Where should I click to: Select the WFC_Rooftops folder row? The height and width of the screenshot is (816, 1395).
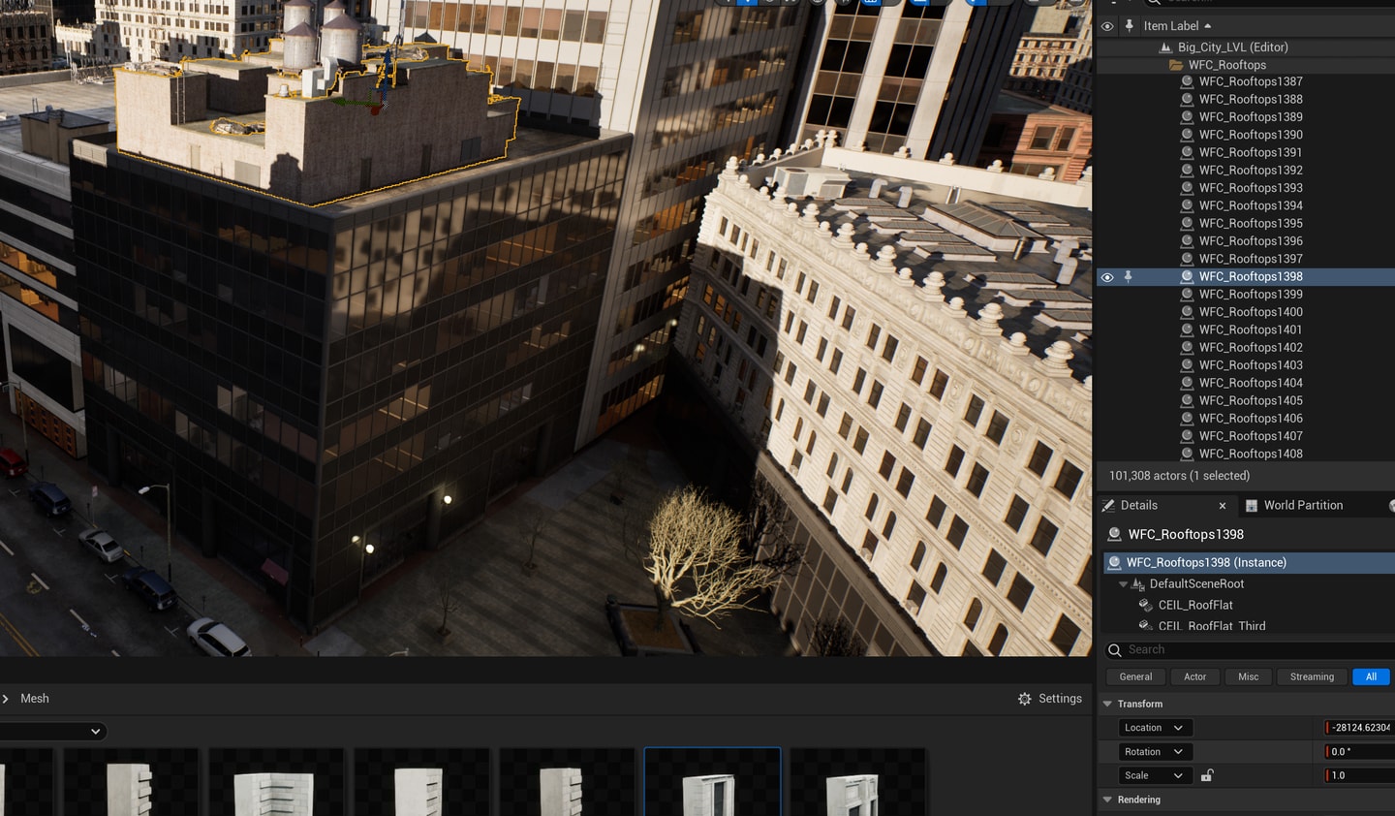point(1245,65)
